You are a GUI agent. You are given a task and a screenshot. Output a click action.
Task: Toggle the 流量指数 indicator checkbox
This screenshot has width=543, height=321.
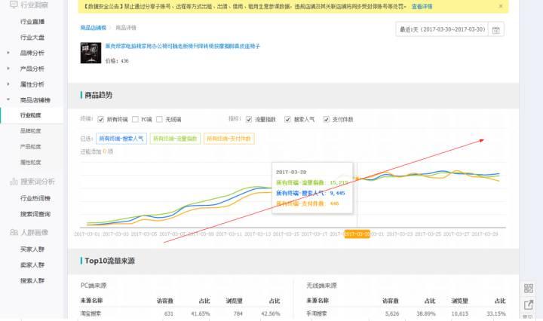point(249,119)
